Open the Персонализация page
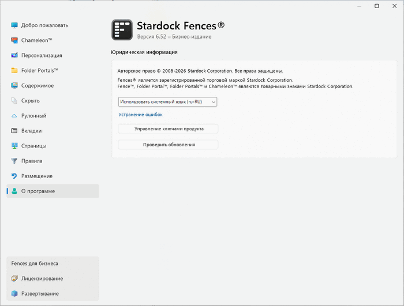 pos(53,55)
